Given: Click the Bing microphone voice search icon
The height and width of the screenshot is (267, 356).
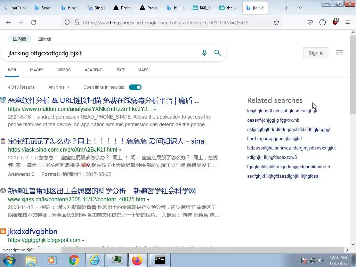Looking at the screenshot, I should pyautogui.click(x=204, y=53).
